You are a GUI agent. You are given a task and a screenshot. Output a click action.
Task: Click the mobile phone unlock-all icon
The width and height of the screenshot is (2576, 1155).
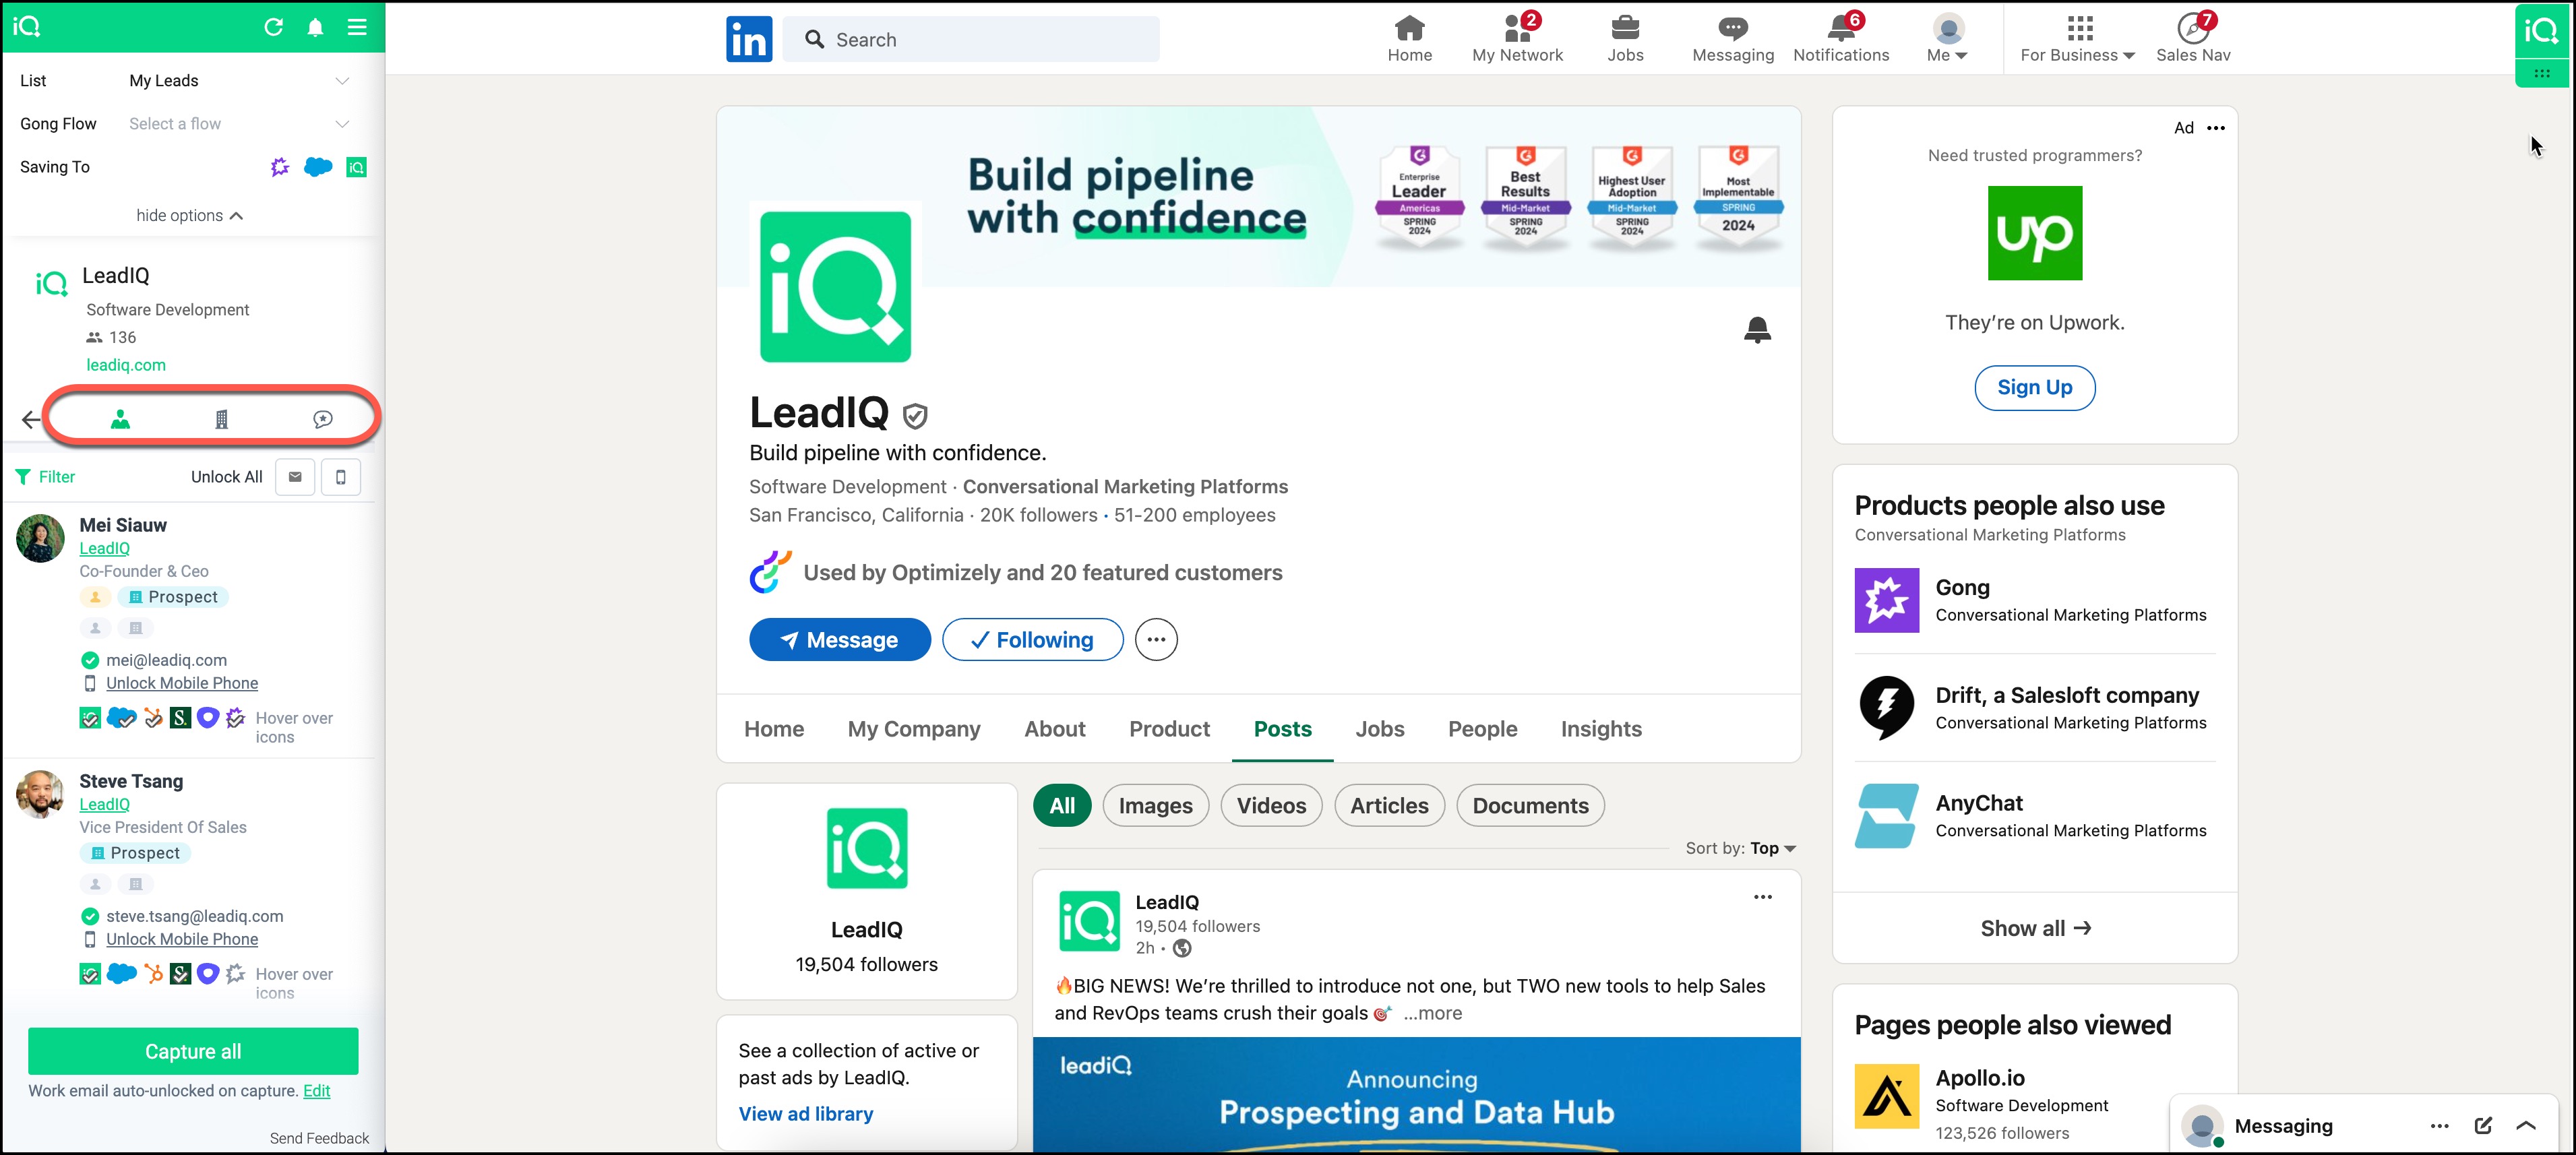(x=341, y=477)
